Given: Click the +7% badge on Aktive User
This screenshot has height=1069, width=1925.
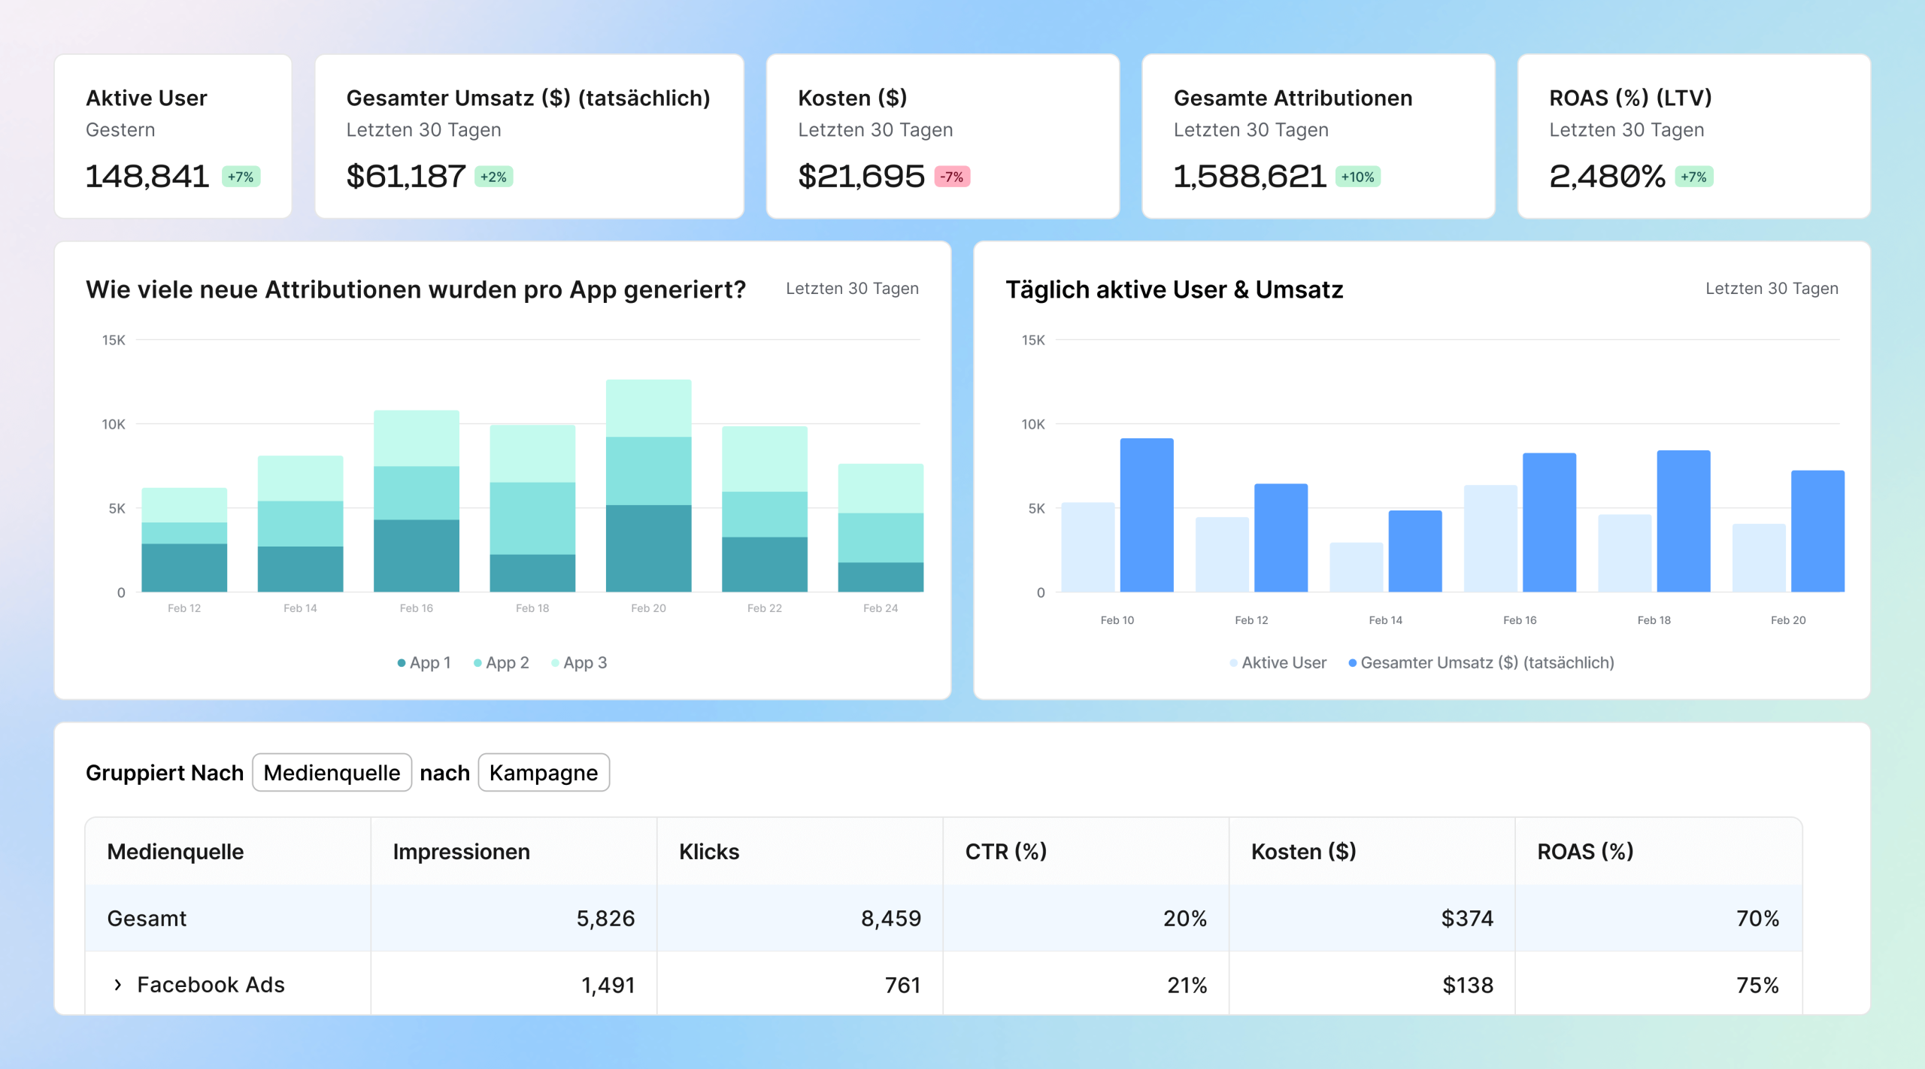Looking at the screenshot, I should click(x=241, y=177).
